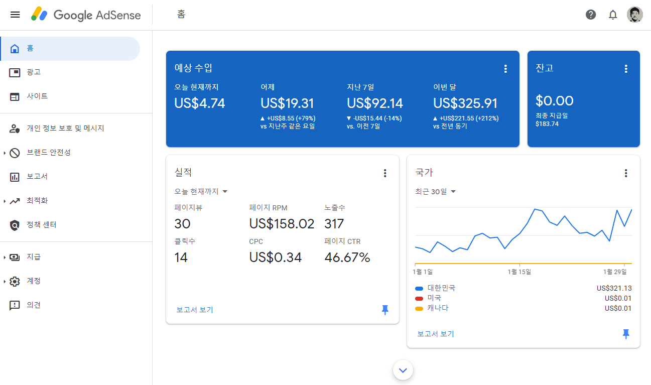The height and width of the screenshot is (385, 651).
Task: Click the 1월 15일 chart axis label
Action: 519,272
